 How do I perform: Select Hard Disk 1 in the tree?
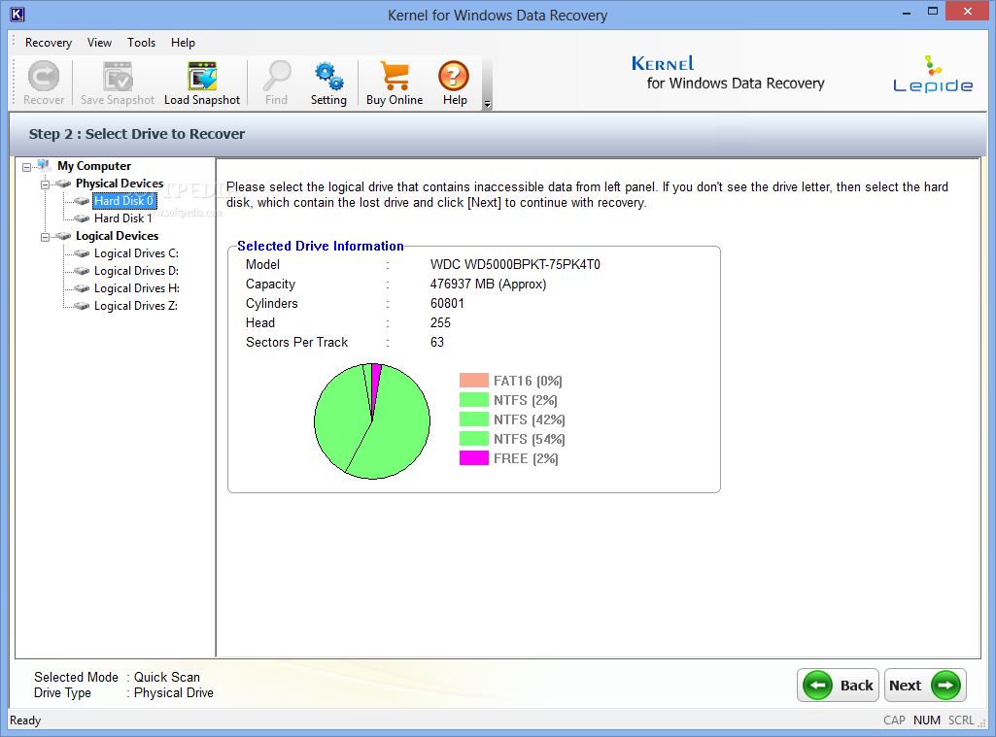(123, 218)
